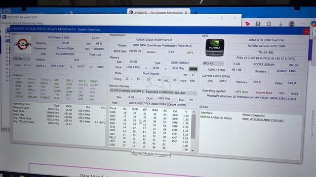Click the HWiNFO main window title icon
This screenshot has width=316, height=177.
[x=4, y=17]
